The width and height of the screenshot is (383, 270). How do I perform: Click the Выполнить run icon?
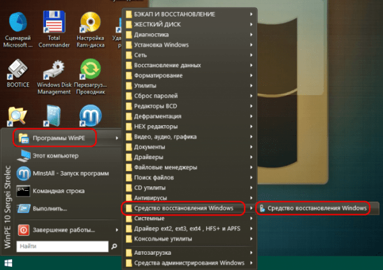pos(24,209)
